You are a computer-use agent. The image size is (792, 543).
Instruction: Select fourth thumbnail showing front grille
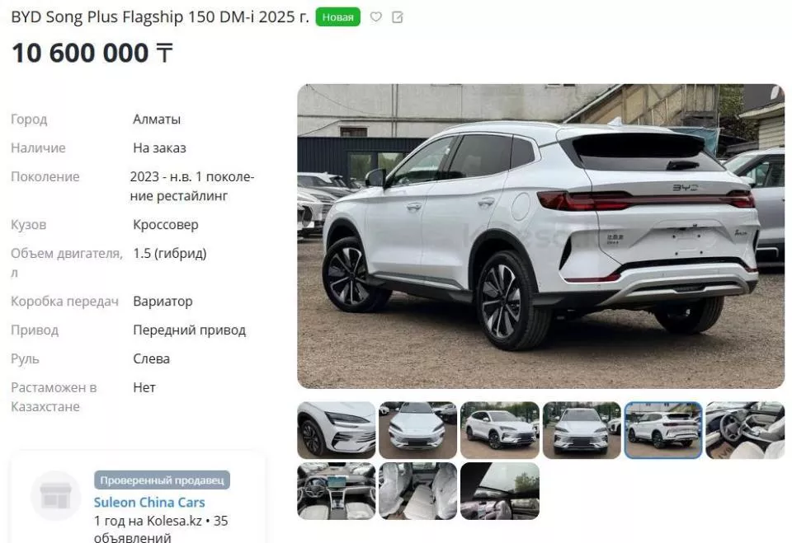[582, 430]
